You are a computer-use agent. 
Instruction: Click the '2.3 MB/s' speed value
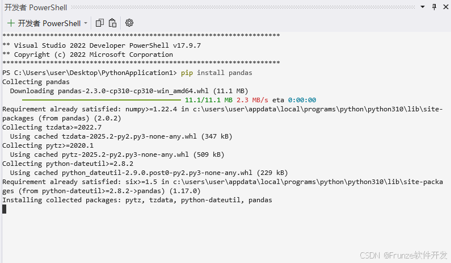(252, 100)
